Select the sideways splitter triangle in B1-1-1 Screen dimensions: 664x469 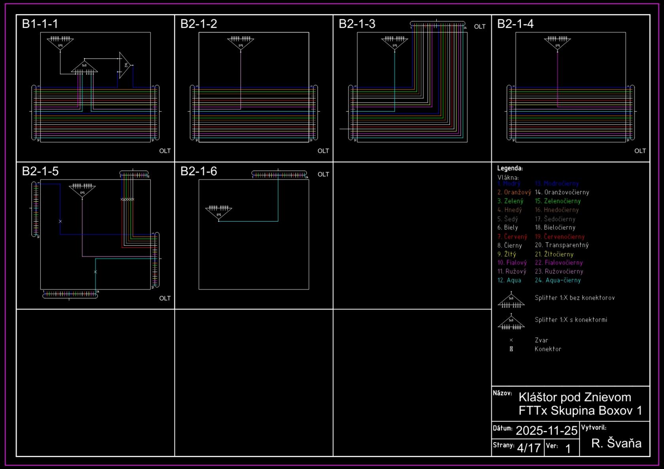(x=124, y=65)
